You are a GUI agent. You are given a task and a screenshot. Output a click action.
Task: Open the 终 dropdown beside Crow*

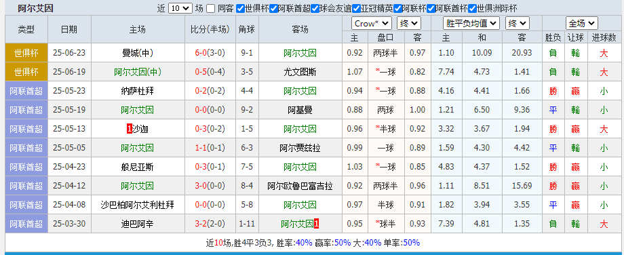coord(409,24)
